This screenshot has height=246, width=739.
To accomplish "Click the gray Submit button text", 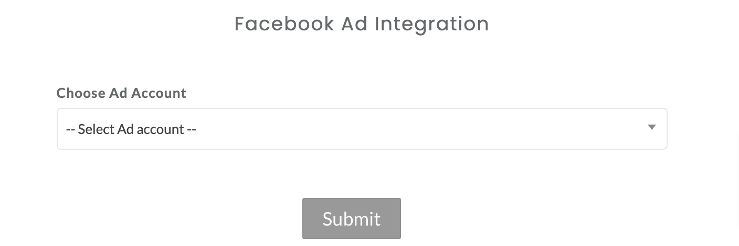I will click(351, 219).
